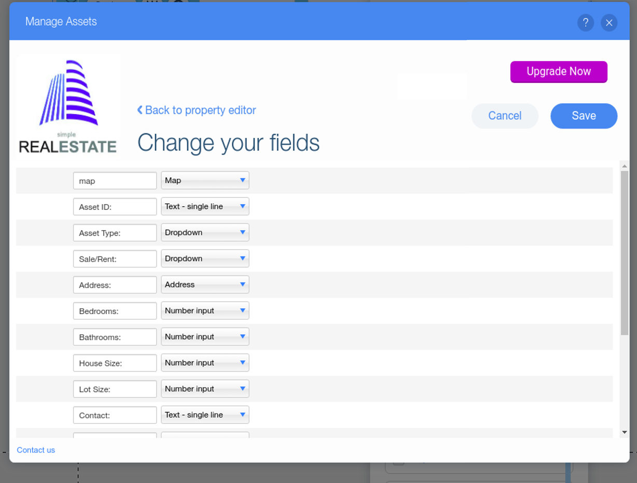Click the House Size name input
This screenshot has width=637, height=483.
(x=115, y=363)
